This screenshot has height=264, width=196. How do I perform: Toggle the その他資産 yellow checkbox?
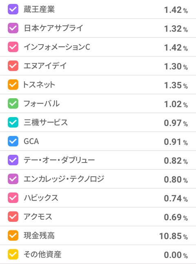pos(13,255)
